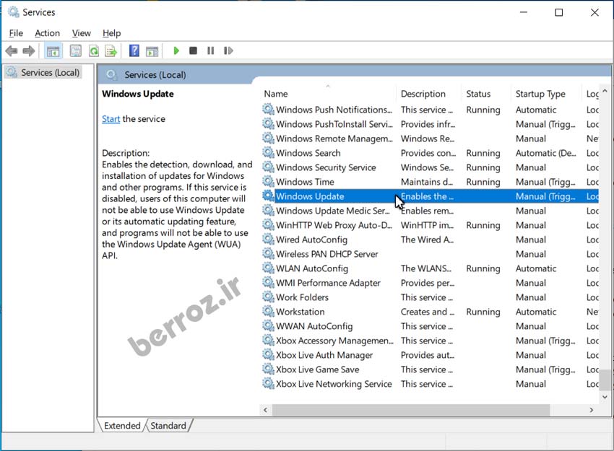This screenshot has width=614, height=451.
Task: Click the Export List toolbar icon
Action: coord(111,51)
